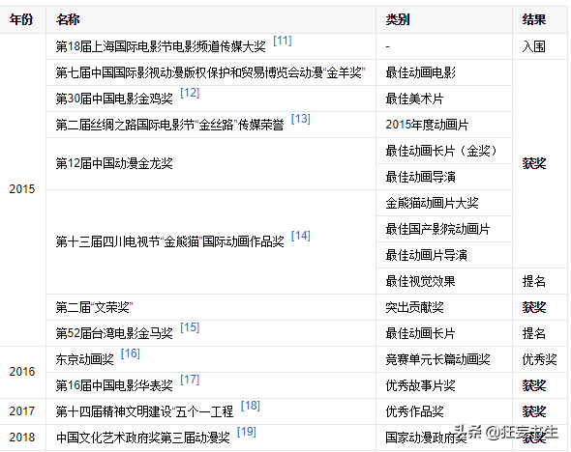The height and width of the screenshot is (452, 571).
Task: Click the 突出贡献奖 category cell
Action: click(x=444, y=307)
